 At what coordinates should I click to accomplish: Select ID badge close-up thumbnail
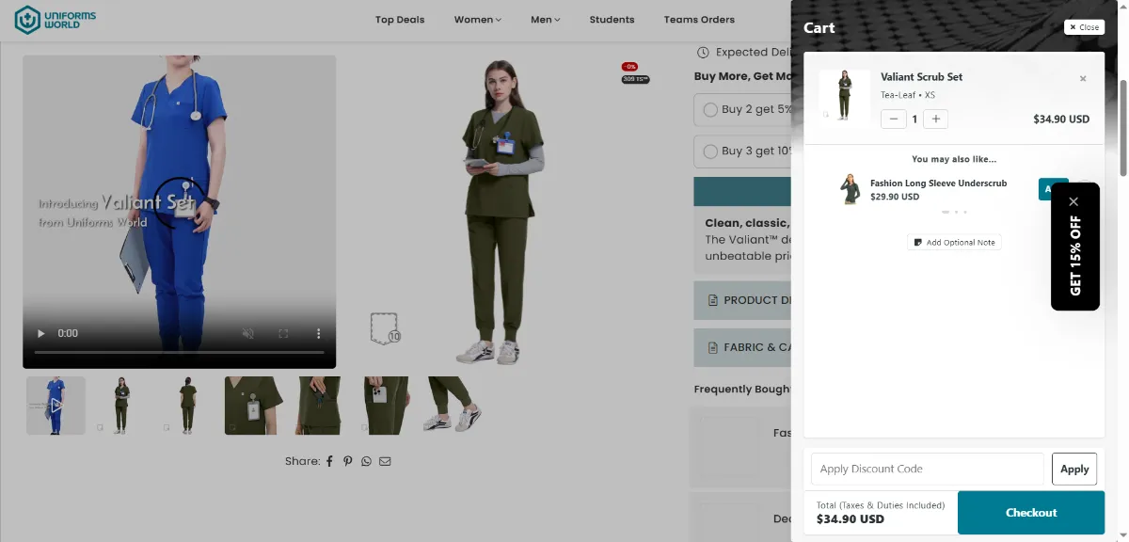[x=254, y=406]
